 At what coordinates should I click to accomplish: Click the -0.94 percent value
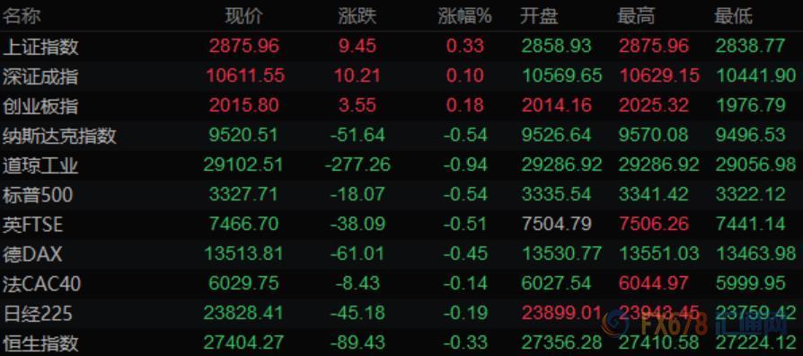464,165
